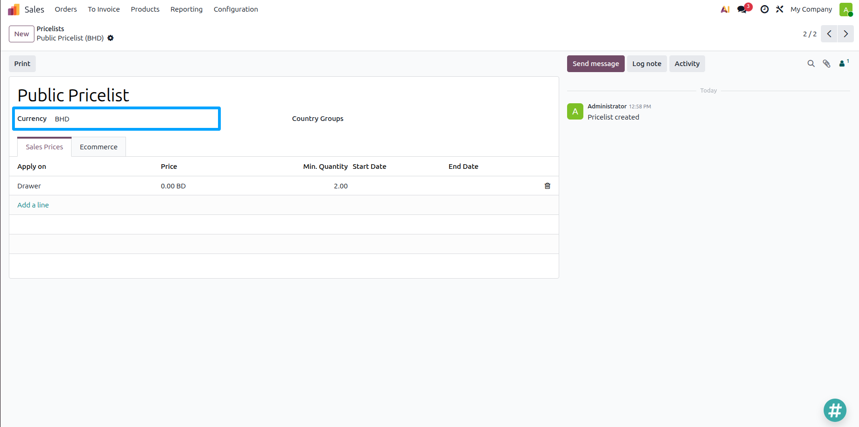Open the Administrator user avatar menu
This screenshot has width=859, height=427.
[x=846, y=9]
